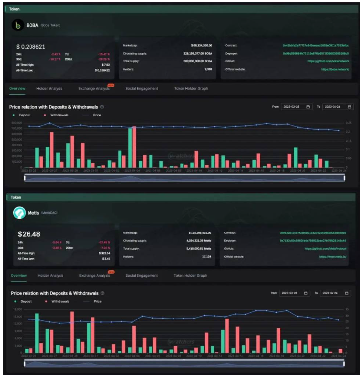Screen dimensions: 363x377
Task: Switch to BOBA Holder Analysis tab
Action: click(49, 88)
